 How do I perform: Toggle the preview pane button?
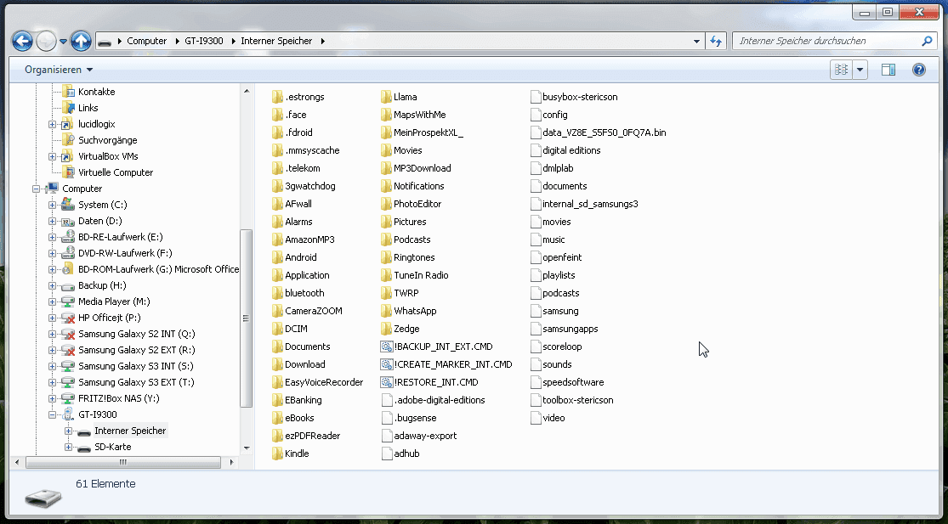pos(888,70)
